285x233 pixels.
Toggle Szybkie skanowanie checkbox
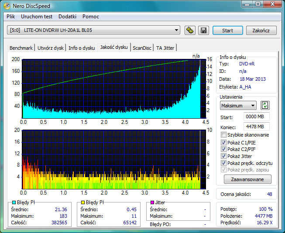point(223,135)
